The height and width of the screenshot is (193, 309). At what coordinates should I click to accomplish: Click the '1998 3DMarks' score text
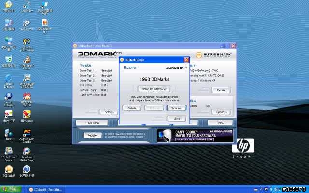pyautogui.click(x=154, y=79)
